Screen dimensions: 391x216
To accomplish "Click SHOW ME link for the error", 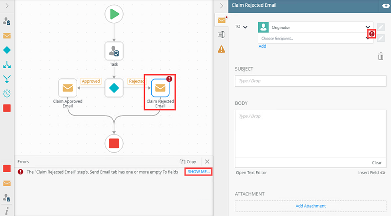I will click(199, 172).
